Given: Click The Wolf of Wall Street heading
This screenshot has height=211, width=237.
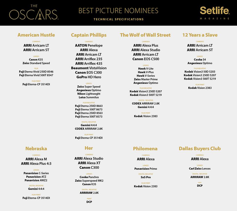Looking at the screenshot, I should 145,35.
